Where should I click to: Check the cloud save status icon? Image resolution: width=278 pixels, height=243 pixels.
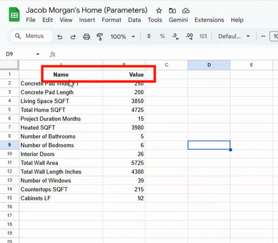click(x=186, y=10)
